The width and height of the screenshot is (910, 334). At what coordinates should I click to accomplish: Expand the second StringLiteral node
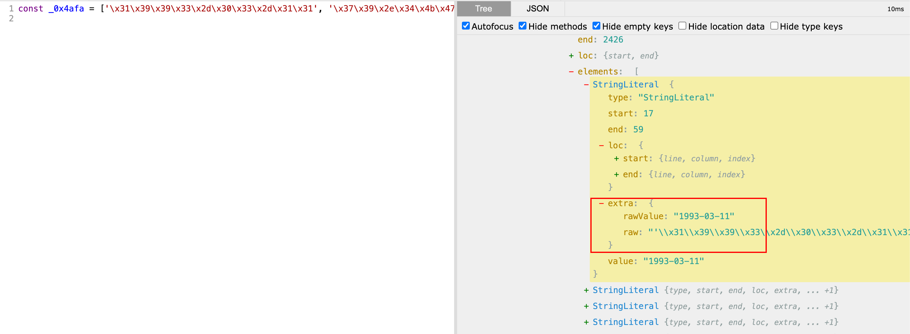586,290
